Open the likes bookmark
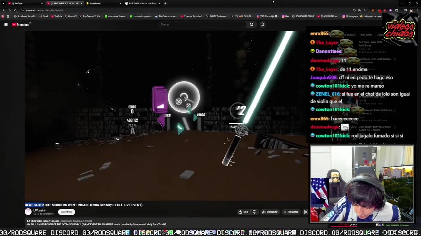The height and width of the screenshot is (236, 421). point(285,16)
